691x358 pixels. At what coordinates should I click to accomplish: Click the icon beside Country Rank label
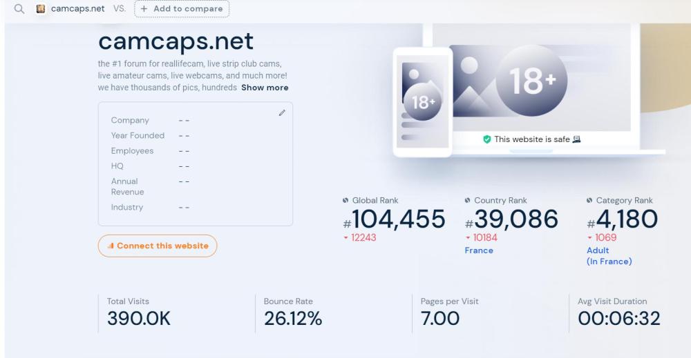pos(468,200)
